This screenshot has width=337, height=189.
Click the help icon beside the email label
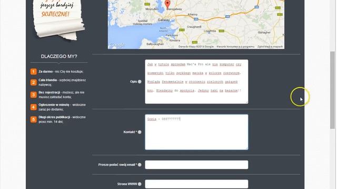[140, 165]
